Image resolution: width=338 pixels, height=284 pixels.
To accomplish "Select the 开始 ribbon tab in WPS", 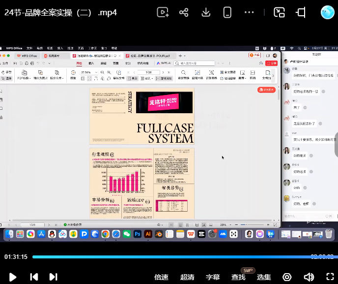I will (79, 63).
